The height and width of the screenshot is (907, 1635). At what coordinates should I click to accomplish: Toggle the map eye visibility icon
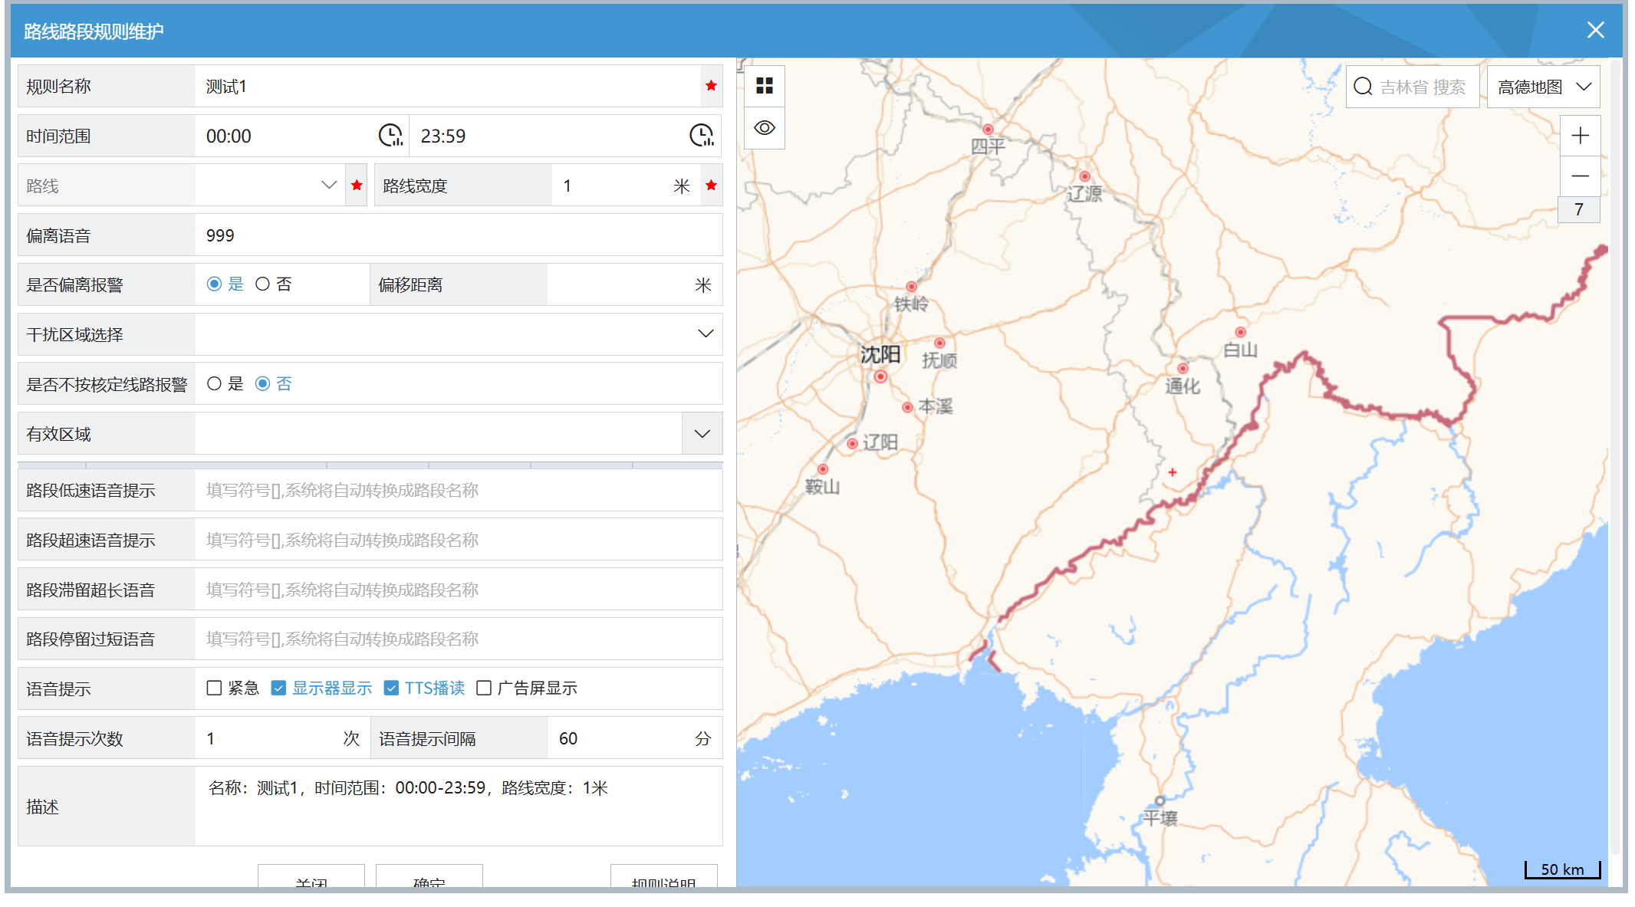[x=764, y=127]
